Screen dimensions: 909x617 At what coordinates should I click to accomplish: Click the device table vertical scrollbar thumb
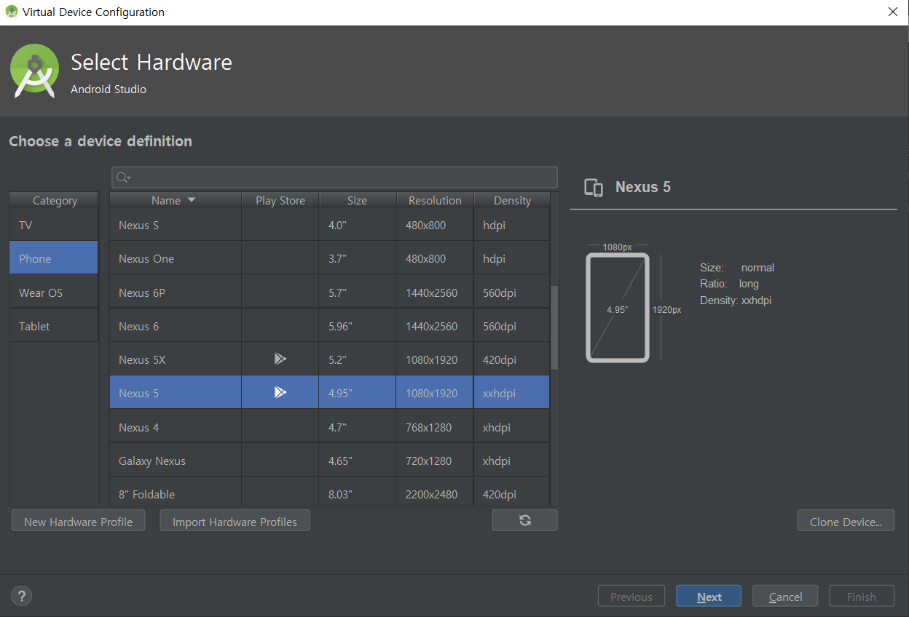coord(554,327)
